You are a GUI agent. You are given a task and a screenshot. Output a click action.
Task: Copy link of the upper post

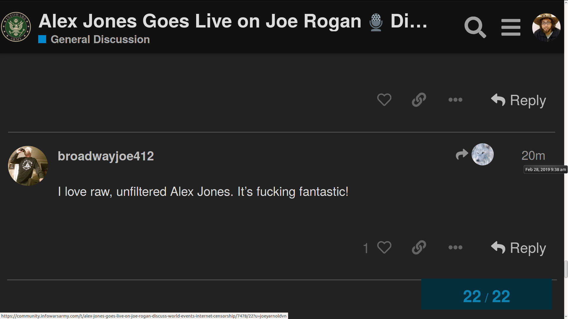(419, 100)
